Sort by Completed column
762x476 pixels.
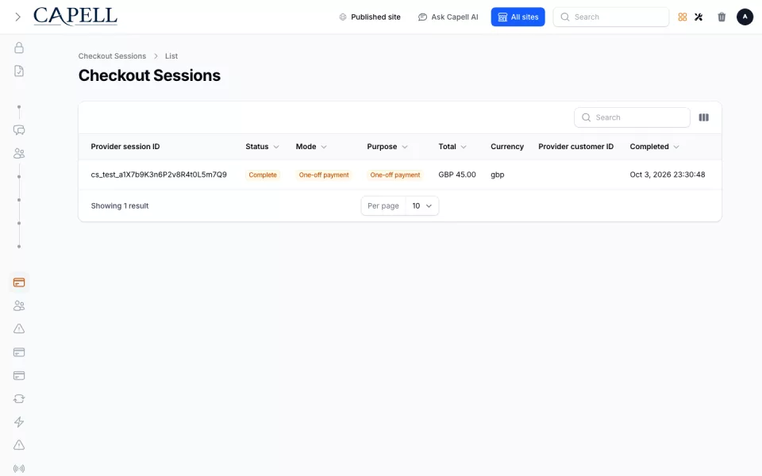pos(654,147)
